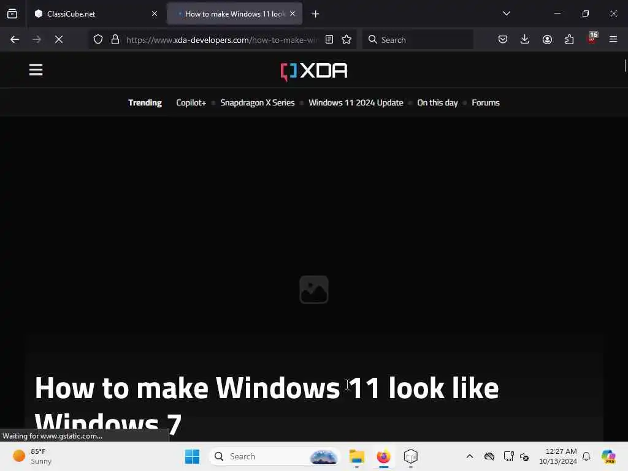Open the extension icon with 16 badge
The width and height of the screenshot is (628, 471).
pos(592,39)
